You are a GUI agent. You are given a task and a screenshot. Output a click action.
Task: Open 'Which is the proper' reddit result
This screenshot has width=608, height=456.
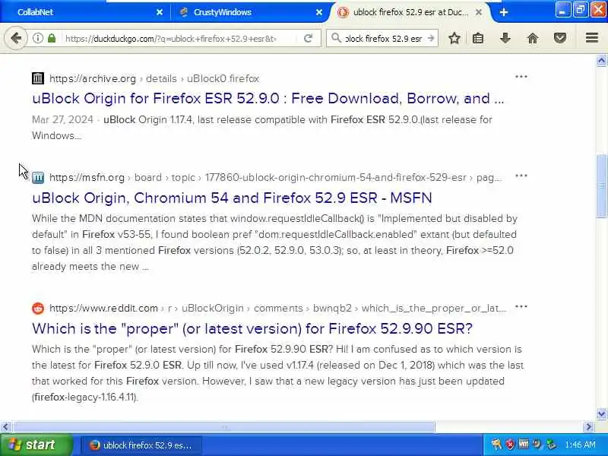[x=252, y=328]
